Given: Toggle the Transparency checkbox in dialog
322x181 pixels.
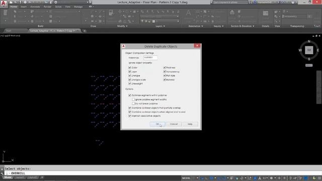Looking at the screenshot, I should pyautogui.click(x=165, y=71).
